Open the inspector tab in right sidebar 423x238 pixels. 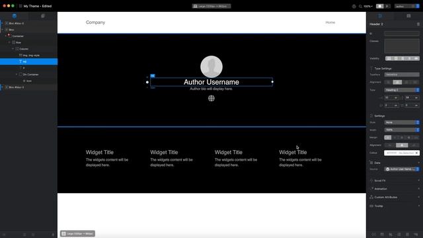coord(380,16)
